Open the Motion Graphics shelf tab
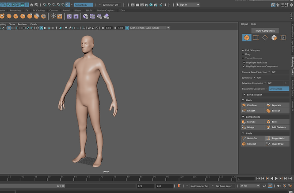294x193 pixels. pyautogui.click(x=106, y=11)
